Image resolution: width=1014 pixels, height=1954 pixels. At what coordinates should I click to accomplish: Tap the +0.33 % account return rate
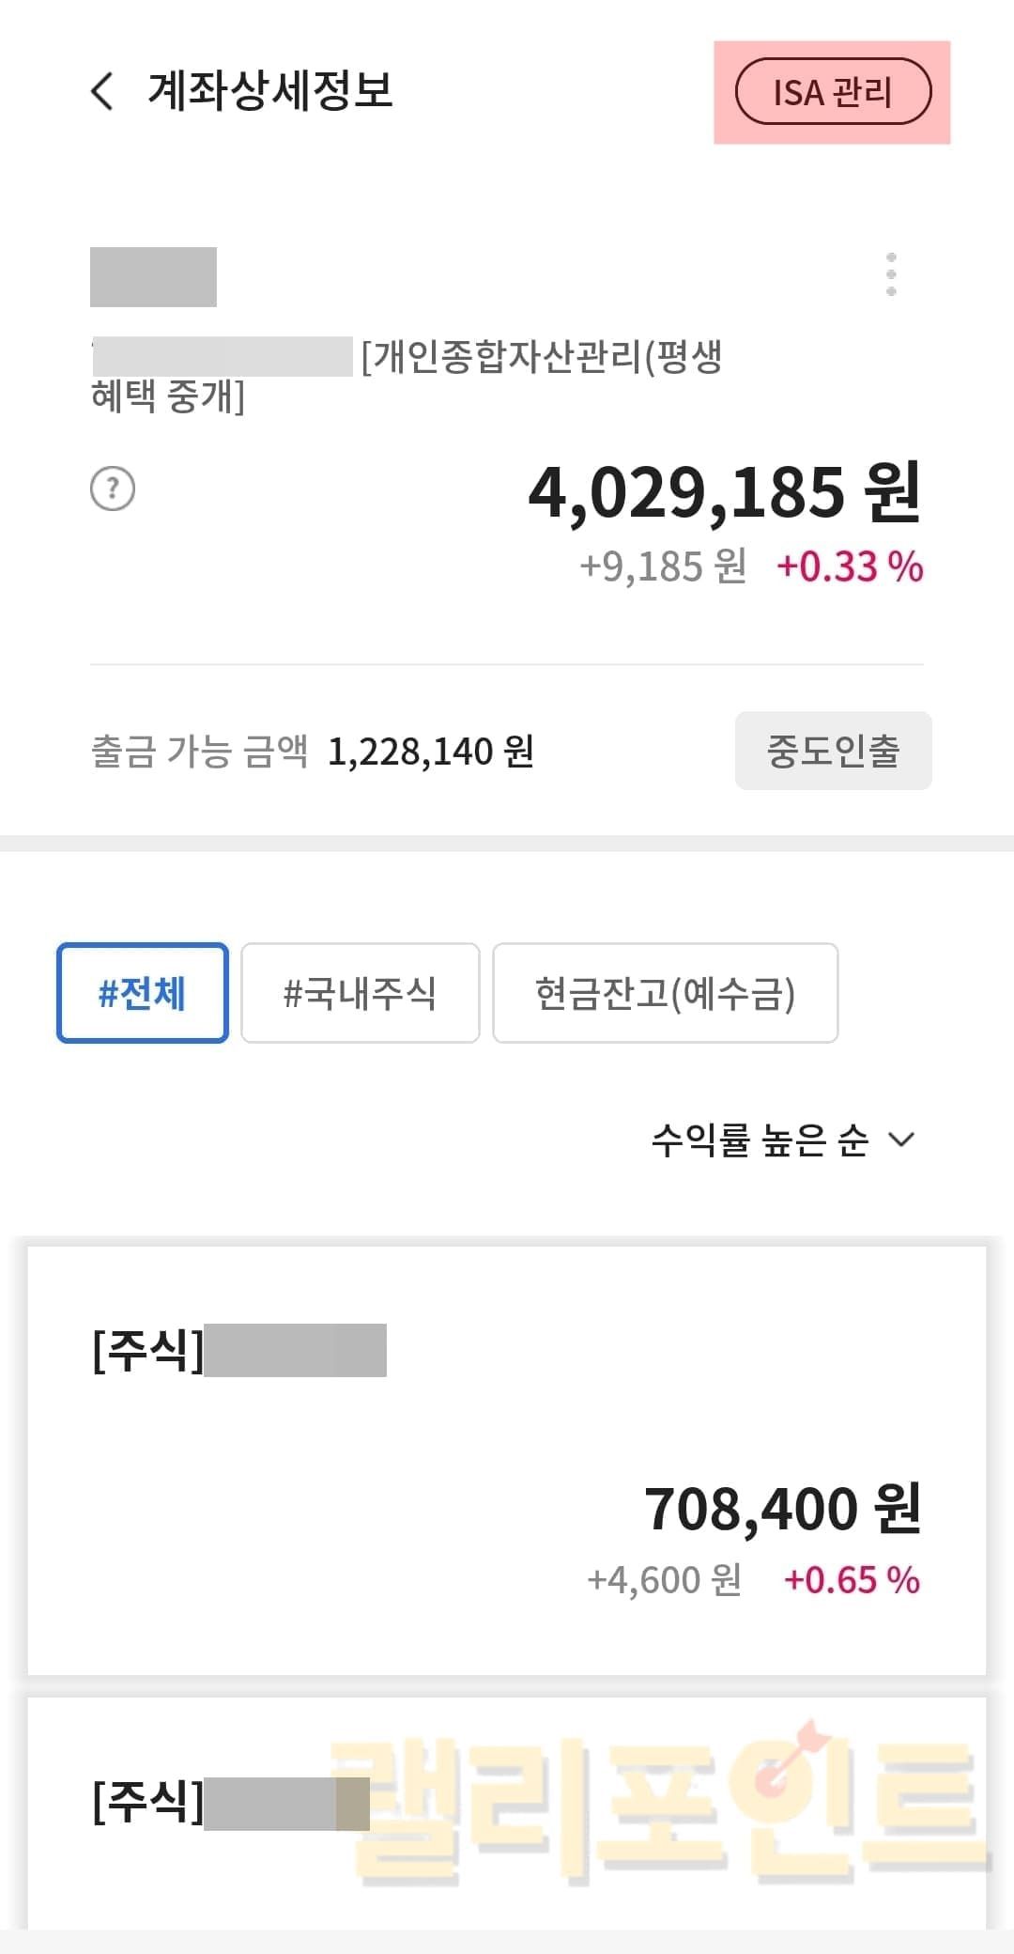(850, 566)
